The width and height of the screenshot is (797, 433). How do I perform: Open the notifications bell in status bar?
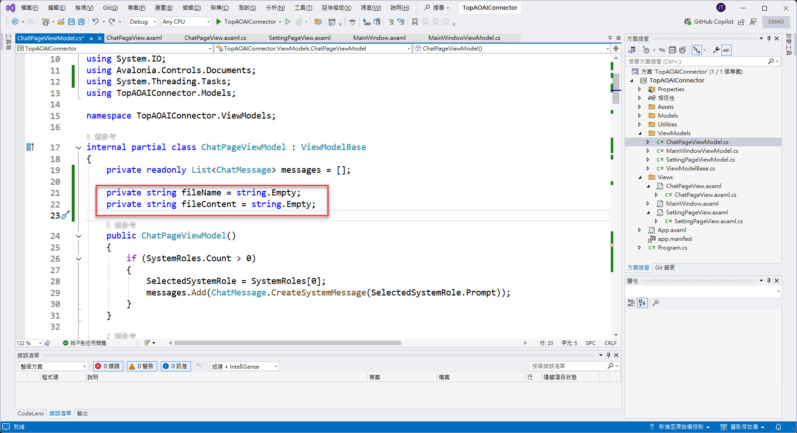[778, 427]
